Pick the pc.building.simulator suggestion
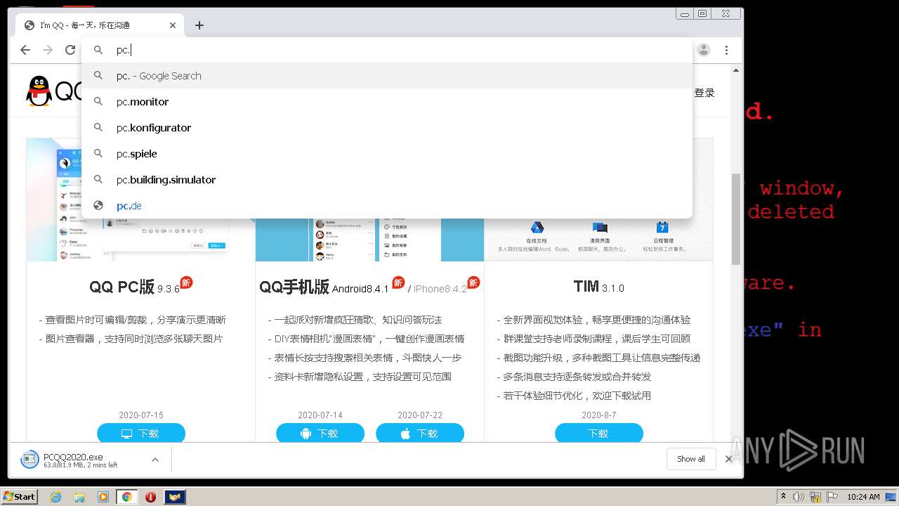 pyautogui.click(x=387, y=180)
